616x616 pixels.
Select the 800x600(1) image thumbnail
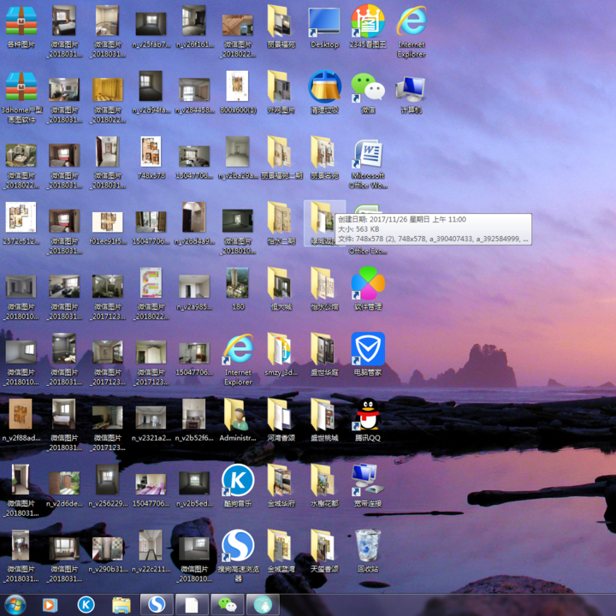[238, 88]
